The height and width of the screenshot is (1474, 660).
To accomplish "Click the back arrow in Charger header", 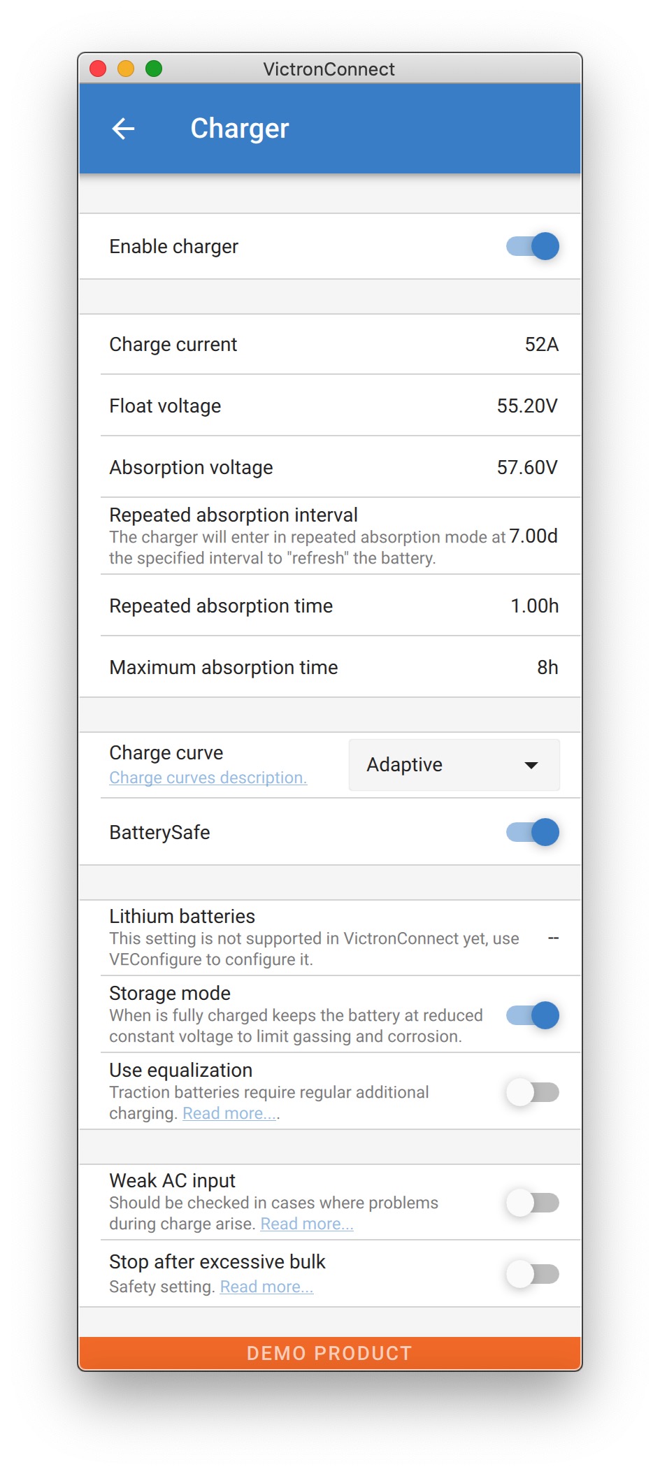I will (124, 129).
